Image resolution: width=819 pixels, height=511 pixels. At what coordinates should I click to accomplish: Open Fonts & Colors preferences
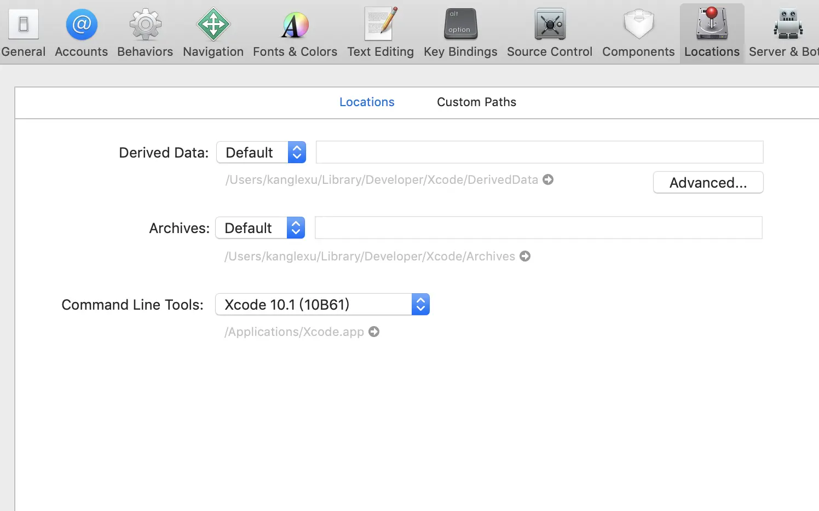click(x=295, y=33)
